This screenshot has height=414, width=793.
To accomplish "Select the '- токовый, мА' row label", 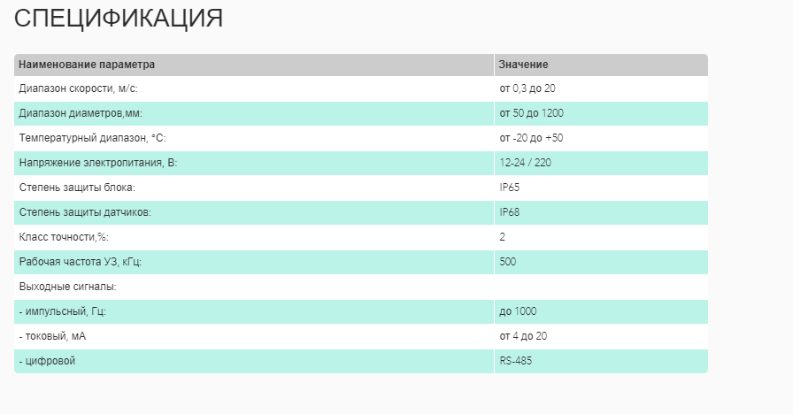I will click(x=52, y=336).
